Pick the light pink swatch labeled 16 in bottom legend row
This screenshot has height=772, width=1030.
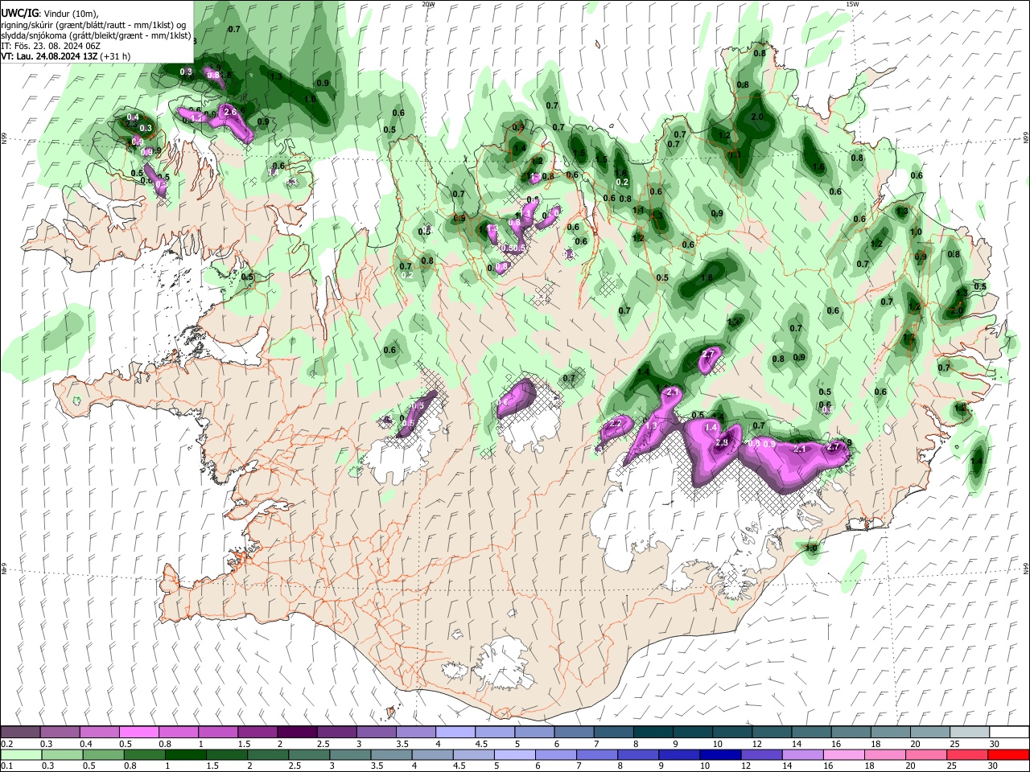tap(845, 754)
